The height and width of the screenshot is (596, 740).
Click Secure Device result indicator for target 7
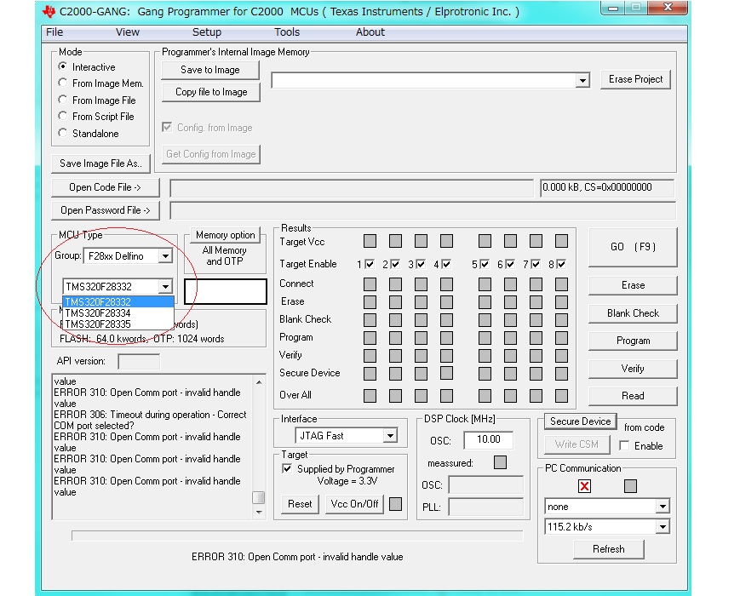[536, 373]
